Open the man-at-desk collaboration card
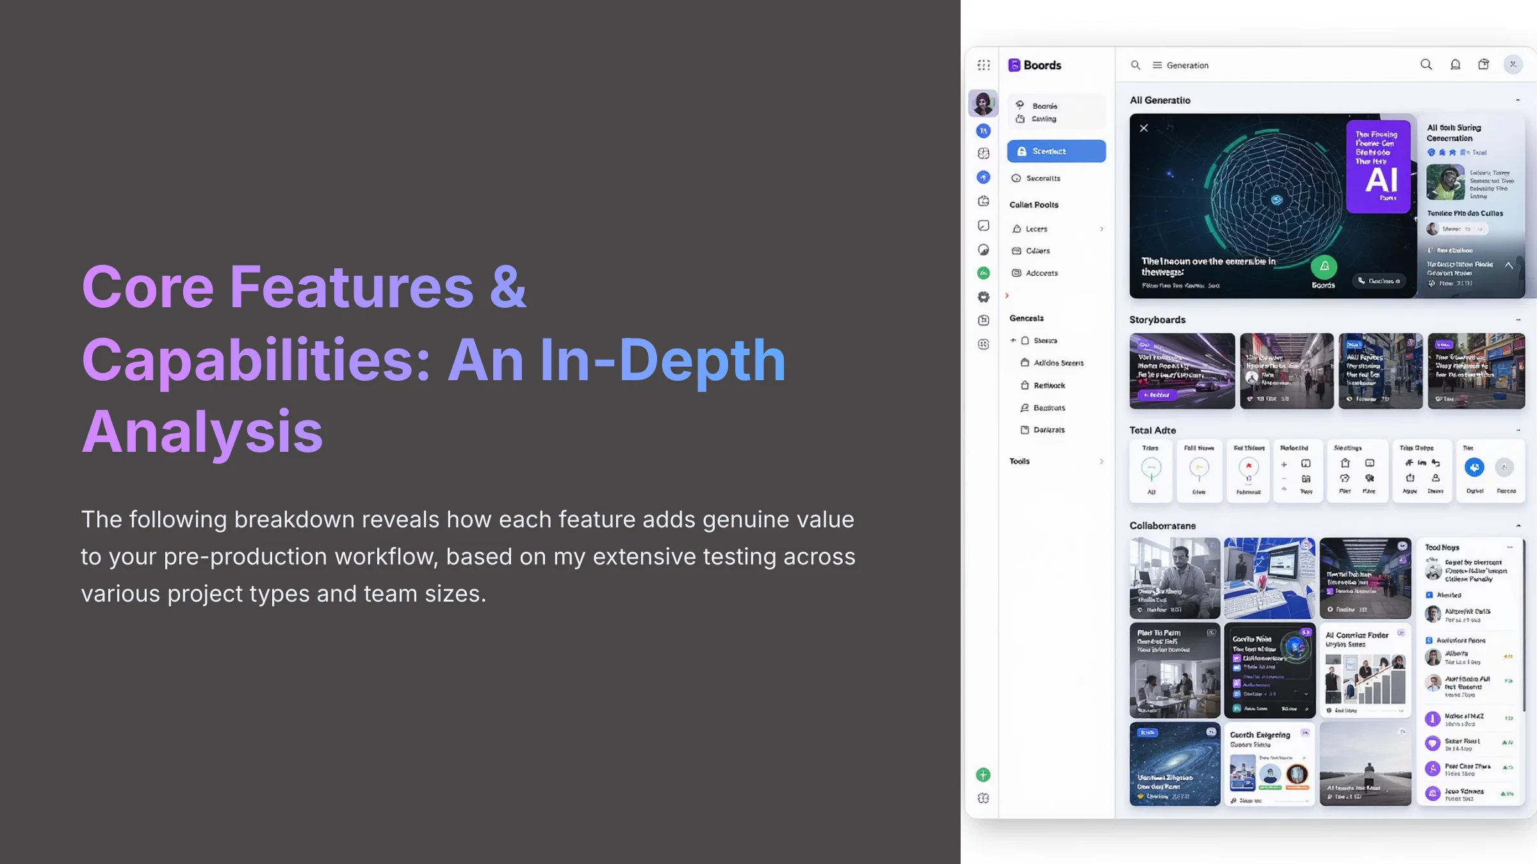Screen dimensions: 1537x864 pyautogui.click(x=1175, y=578)
